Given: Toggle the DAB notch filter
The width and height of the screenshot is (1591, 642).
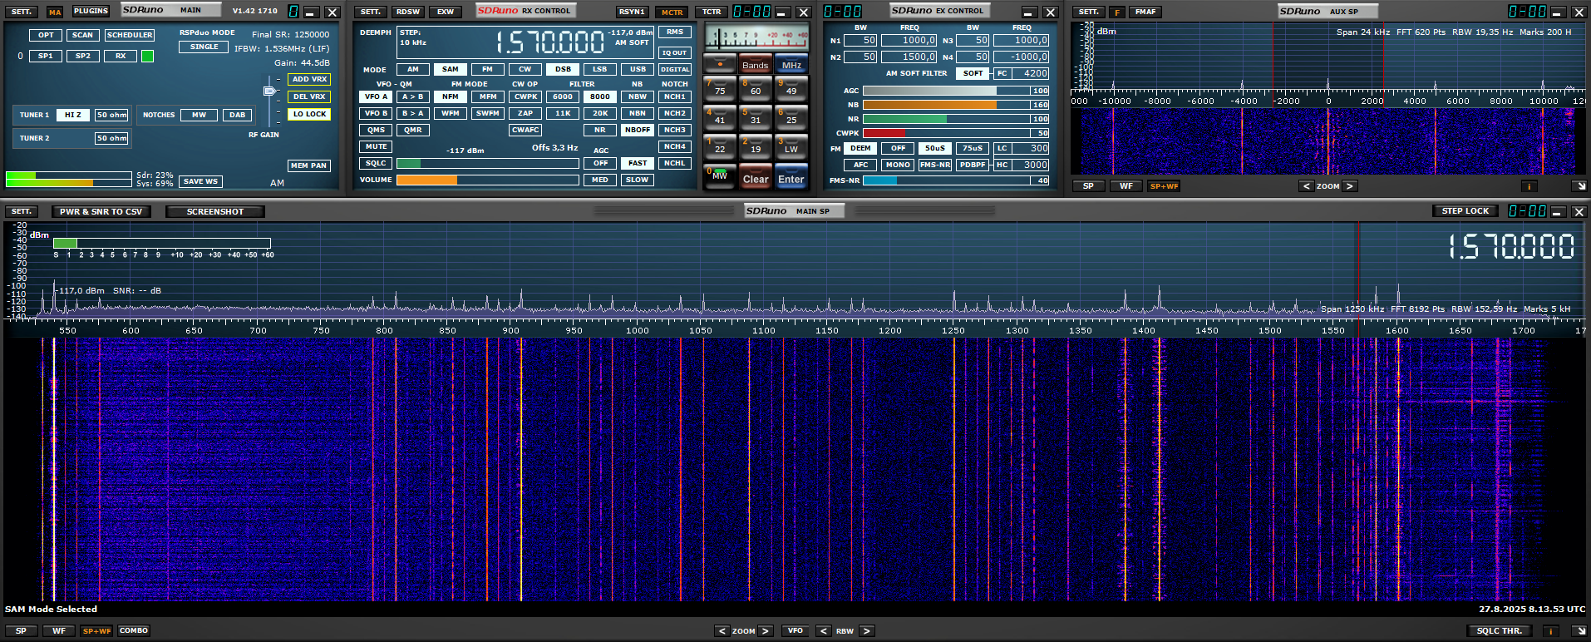Looking at the screenshot, I should point(238,115).
